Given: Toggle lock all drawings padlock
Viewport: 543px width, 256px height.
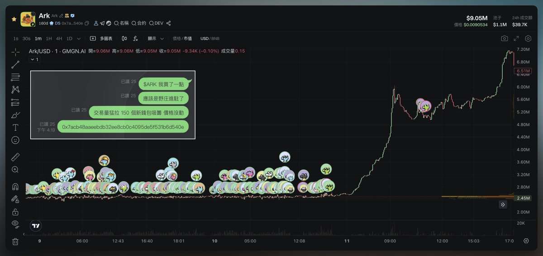Looking at the screenshot, I should click(15, 212).
